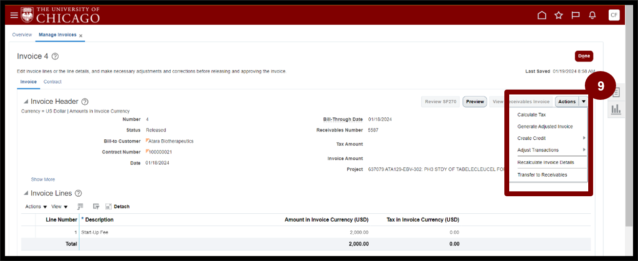The image size is (638, 261).
Task: Open help icon next to Invoice Header
Action: (x=85, y=102)
